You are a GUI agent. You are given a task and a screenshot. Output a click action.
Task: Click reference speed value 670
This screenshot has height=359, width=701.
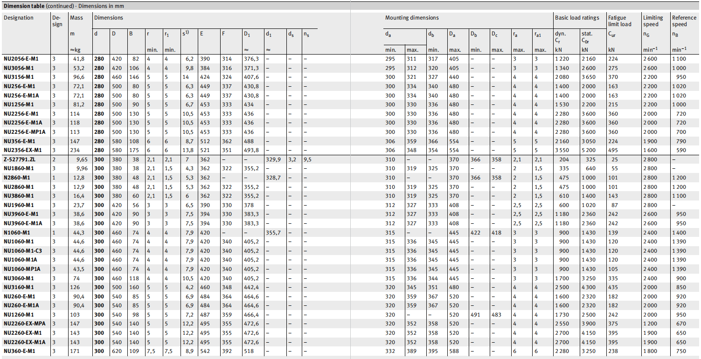[x=681, y=324]
